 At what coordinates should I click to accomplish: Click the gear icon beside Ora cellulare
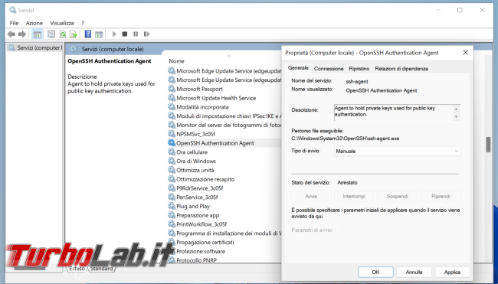pos(172,152)
